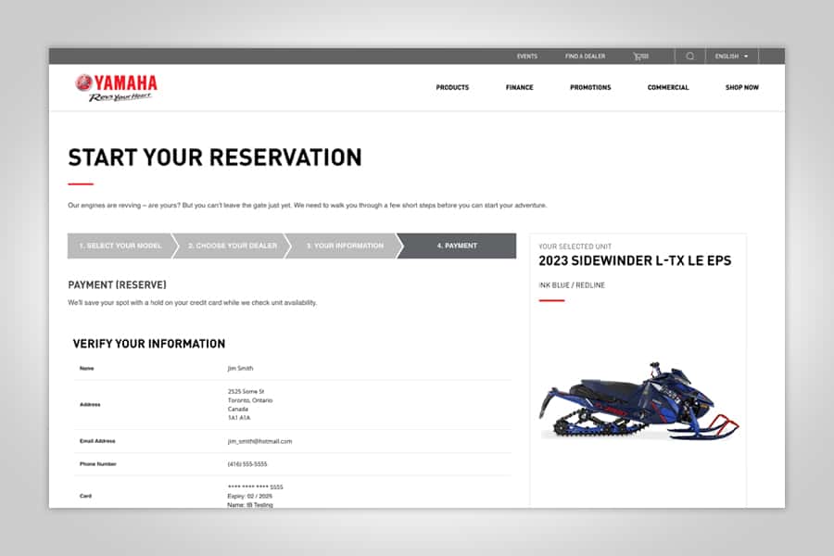
Task: Open the Commercial menu
Action: [668, 87]
